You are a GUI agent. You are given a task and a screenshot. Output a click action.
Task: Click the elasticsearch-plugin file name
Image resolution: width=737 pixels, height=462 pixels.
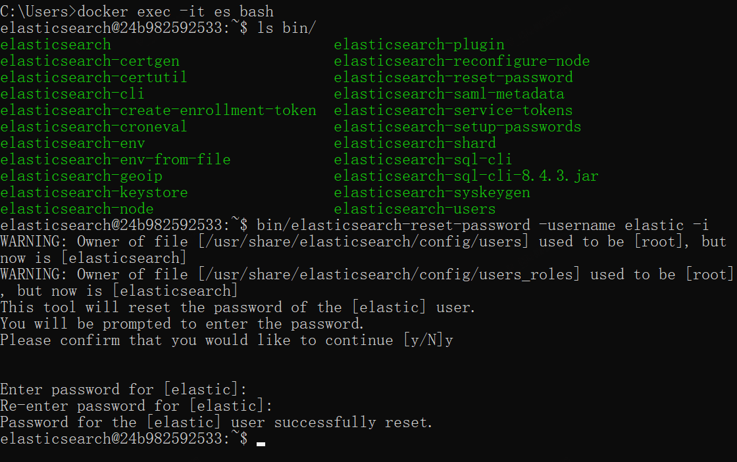tap(419, 45)
